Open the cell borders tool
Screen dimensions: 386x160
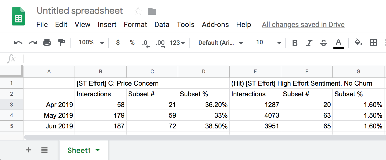point(373,43)
